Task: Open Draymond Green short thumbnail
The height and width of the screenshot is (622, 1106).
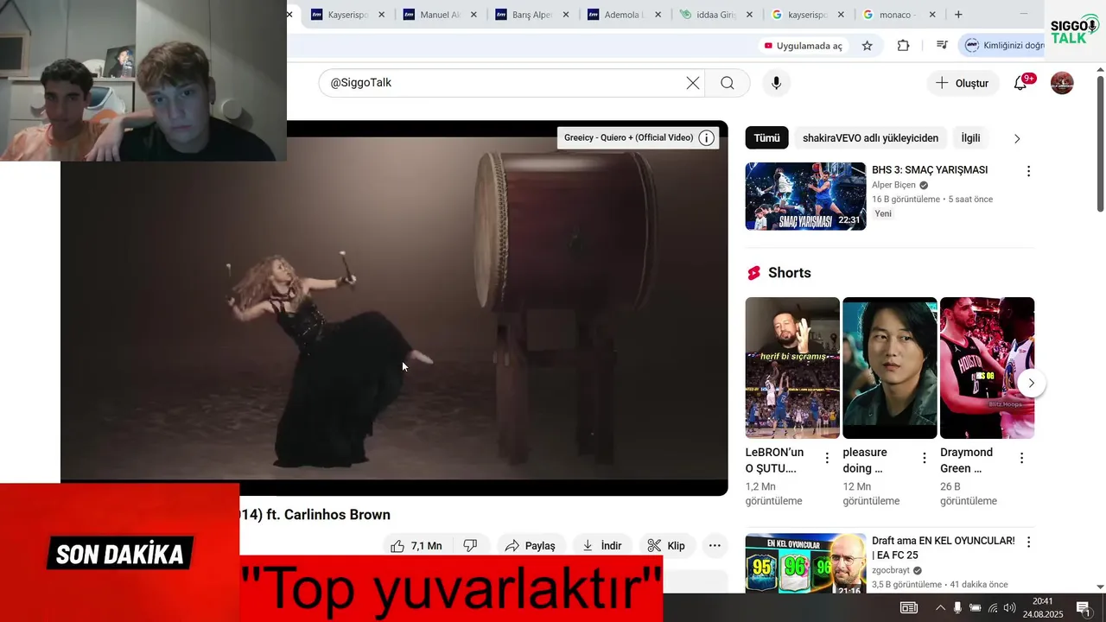Action: [987, 367]
